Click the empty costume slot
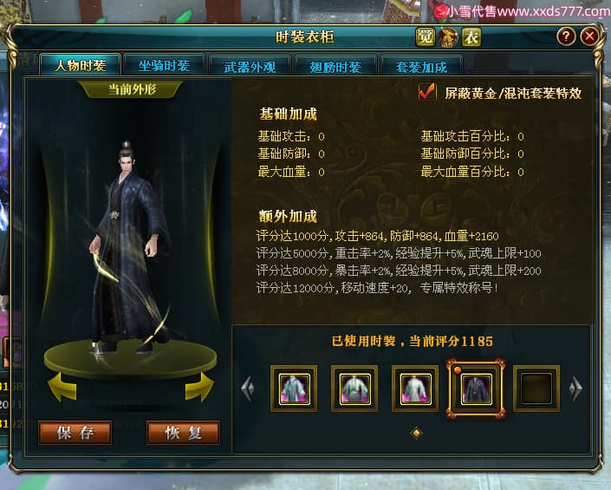Viewport: 611px width, 490px height. 536,389
